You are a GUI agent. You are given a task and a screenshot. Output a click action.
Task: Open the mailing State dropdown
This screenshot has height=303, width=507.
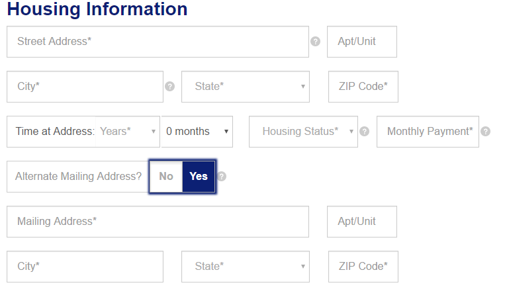pyautogui.click(x=246, y=267)
